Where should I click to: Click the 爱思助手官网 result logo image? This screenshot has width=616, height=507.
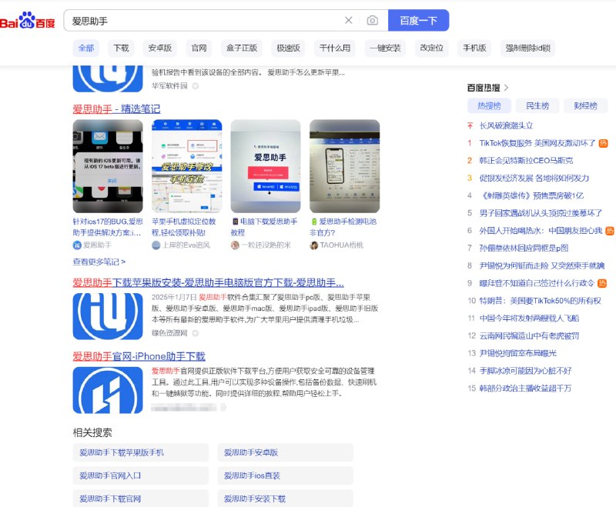pyautogui.click(x=108, y=390)
